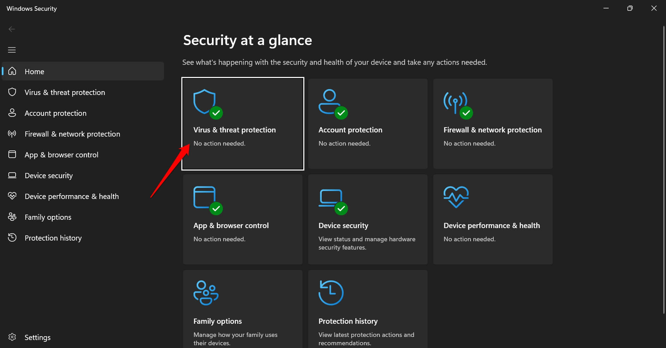Viewport: 666px width, 348px height.
Task: Click the heart icon beside Device performance in sidebar
Action: coord(12,196)
